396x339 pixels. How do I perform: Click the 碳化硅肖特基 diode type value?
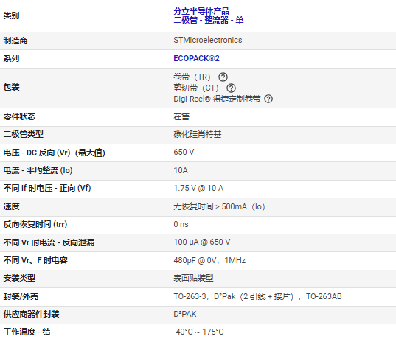click(198, 134)
